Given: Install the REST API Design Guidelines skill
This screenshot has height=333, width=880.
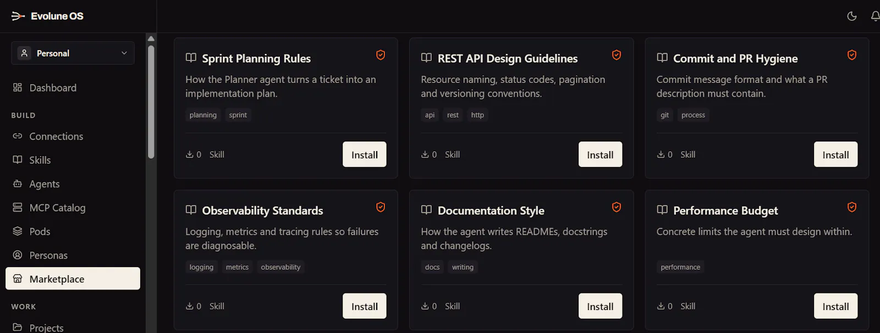Looking at the screenshot, I should [x=600, y=154].
